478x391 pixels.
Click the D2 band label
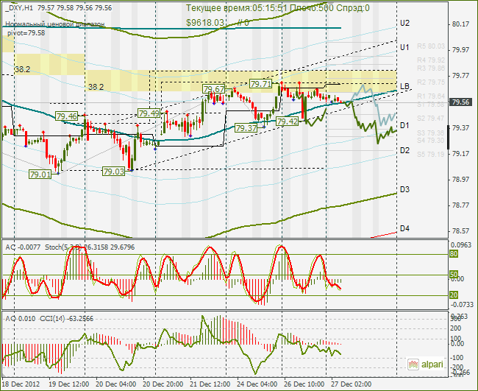click(x=404, y=150)
